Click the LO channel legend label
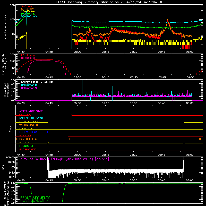This screenshot has height=206, width=206. 28,55
